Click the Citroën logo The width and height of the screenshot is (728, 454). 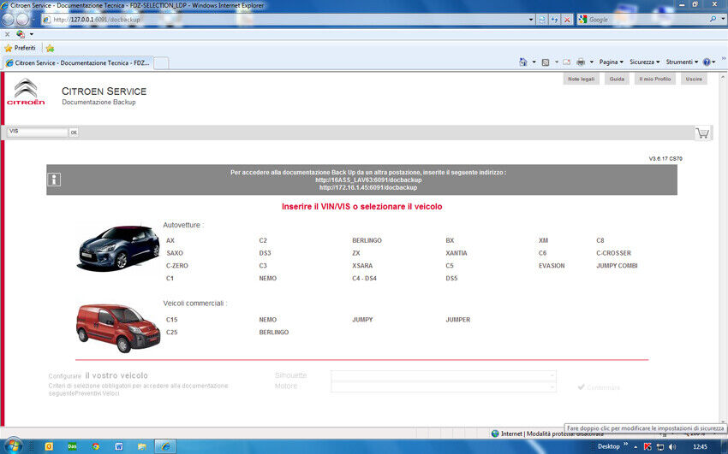[x=26, y=92]
